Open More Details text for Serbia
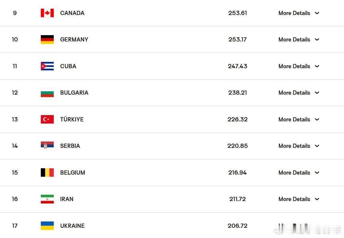 click(294, 146)
